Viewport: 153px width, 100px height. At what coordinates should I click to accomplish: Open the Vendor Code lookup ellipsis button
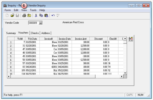(41, 23)
